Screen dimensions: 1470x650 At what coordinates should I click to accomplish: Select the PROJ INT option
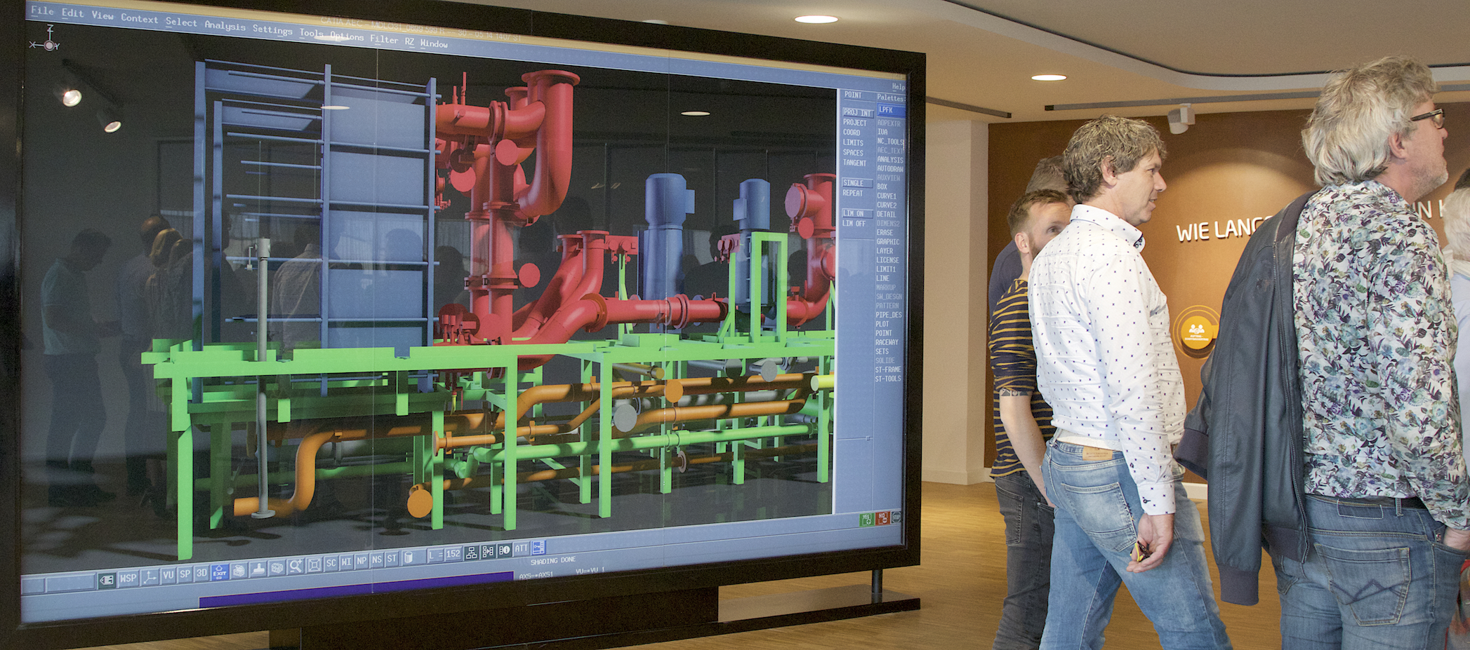(x=859, y=113)
